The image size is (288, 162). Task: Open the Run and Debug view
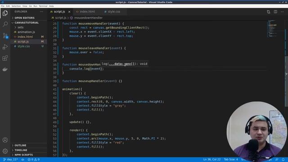click(x=5, y=47)
